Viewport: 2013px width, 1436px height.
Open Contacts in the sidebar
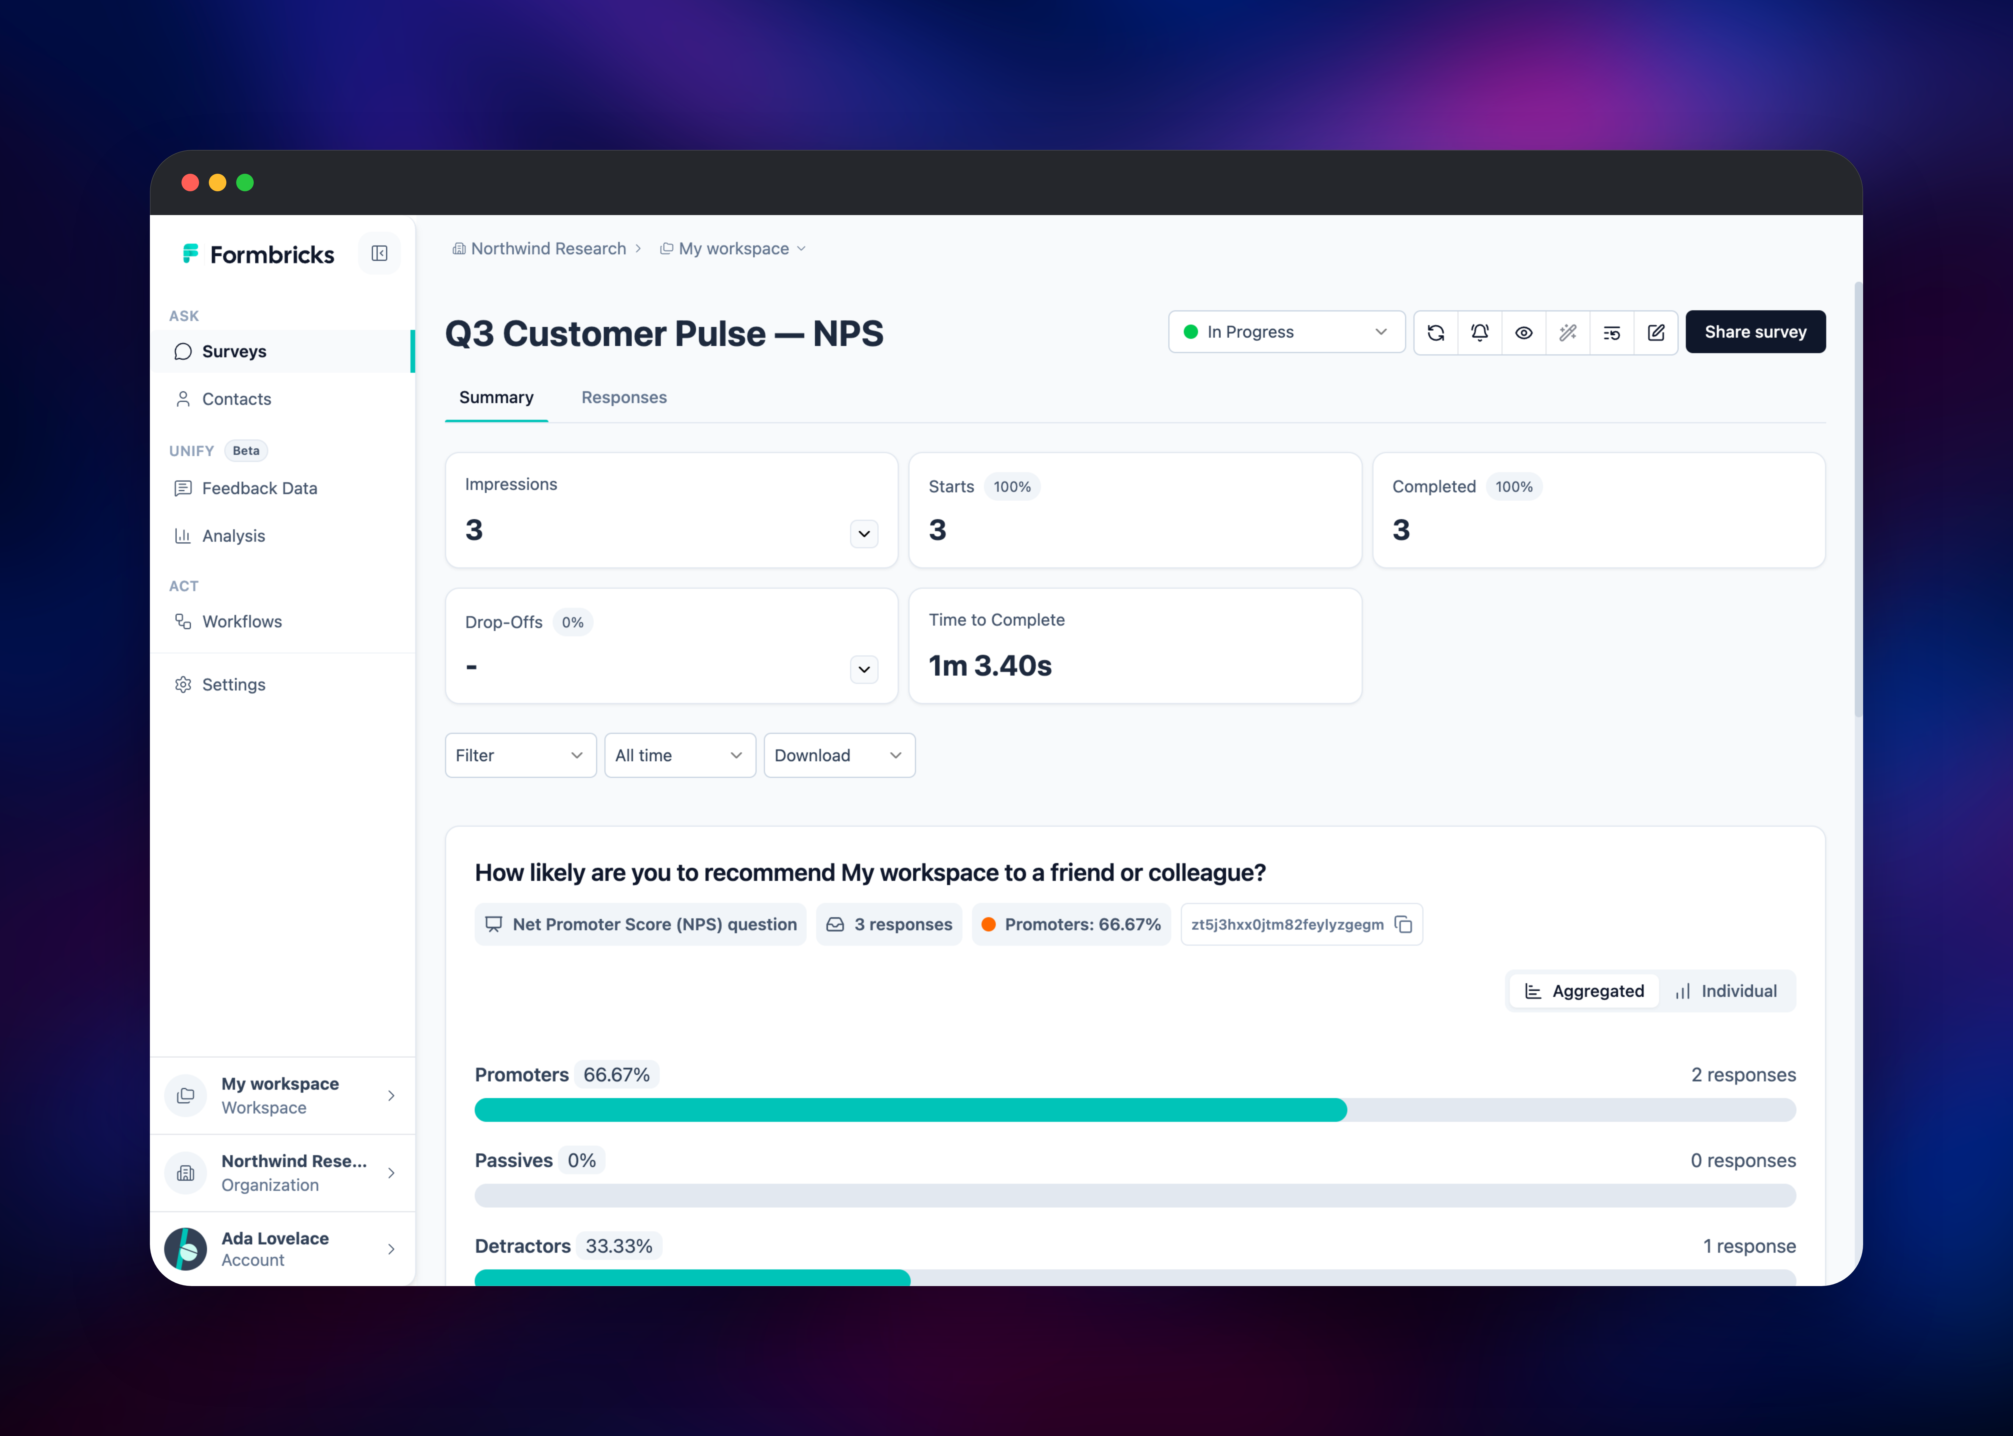282,399
